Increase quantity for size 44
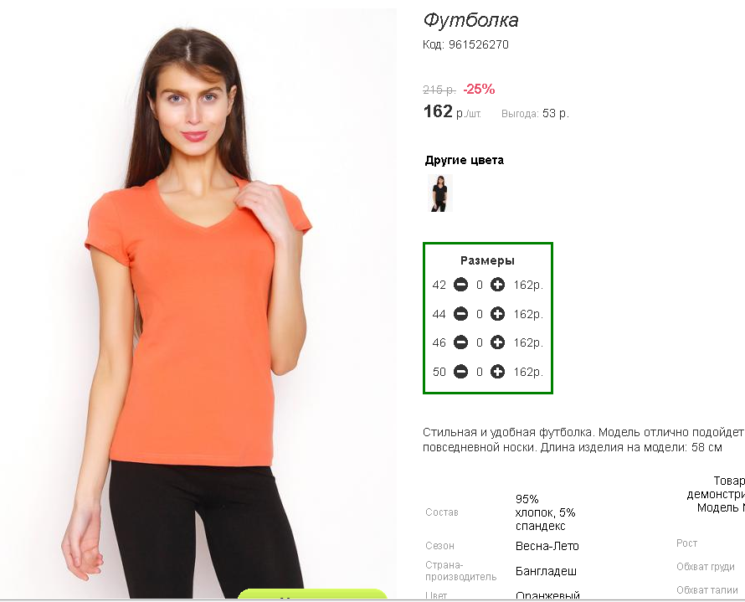Image resolution: width=745 pixels, height=602 pixels. (x=497, y=314)
